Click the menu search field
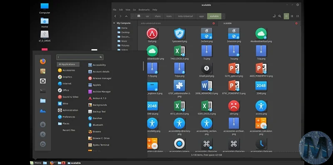 (80, 57)
